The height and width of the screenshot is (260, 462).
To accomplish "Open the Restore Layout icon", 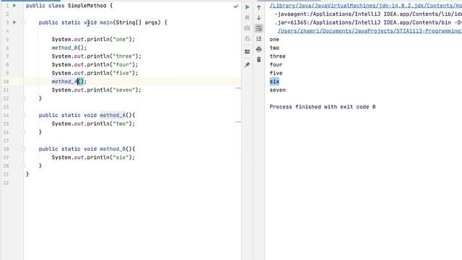I will click(247, 51).
